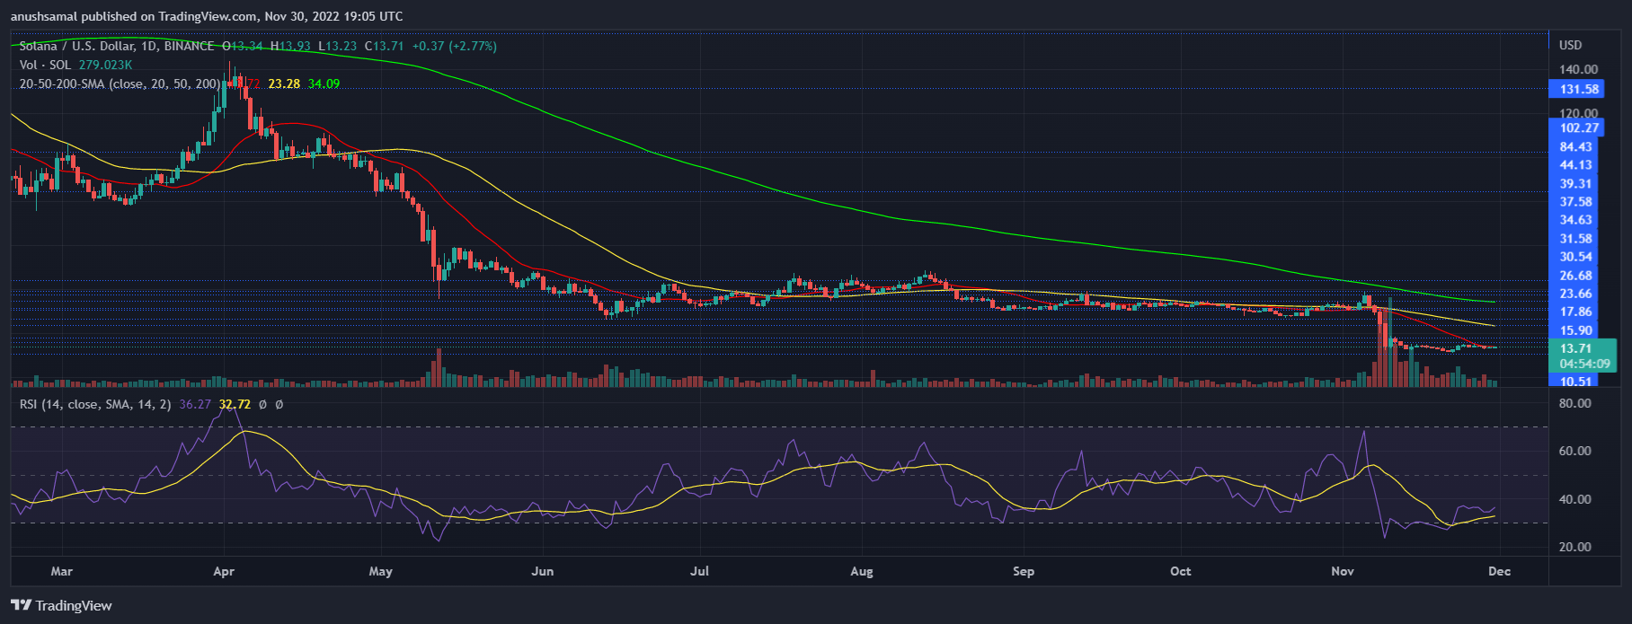
Task: Select the RSI indicator legend label
Action: point(94,404)
